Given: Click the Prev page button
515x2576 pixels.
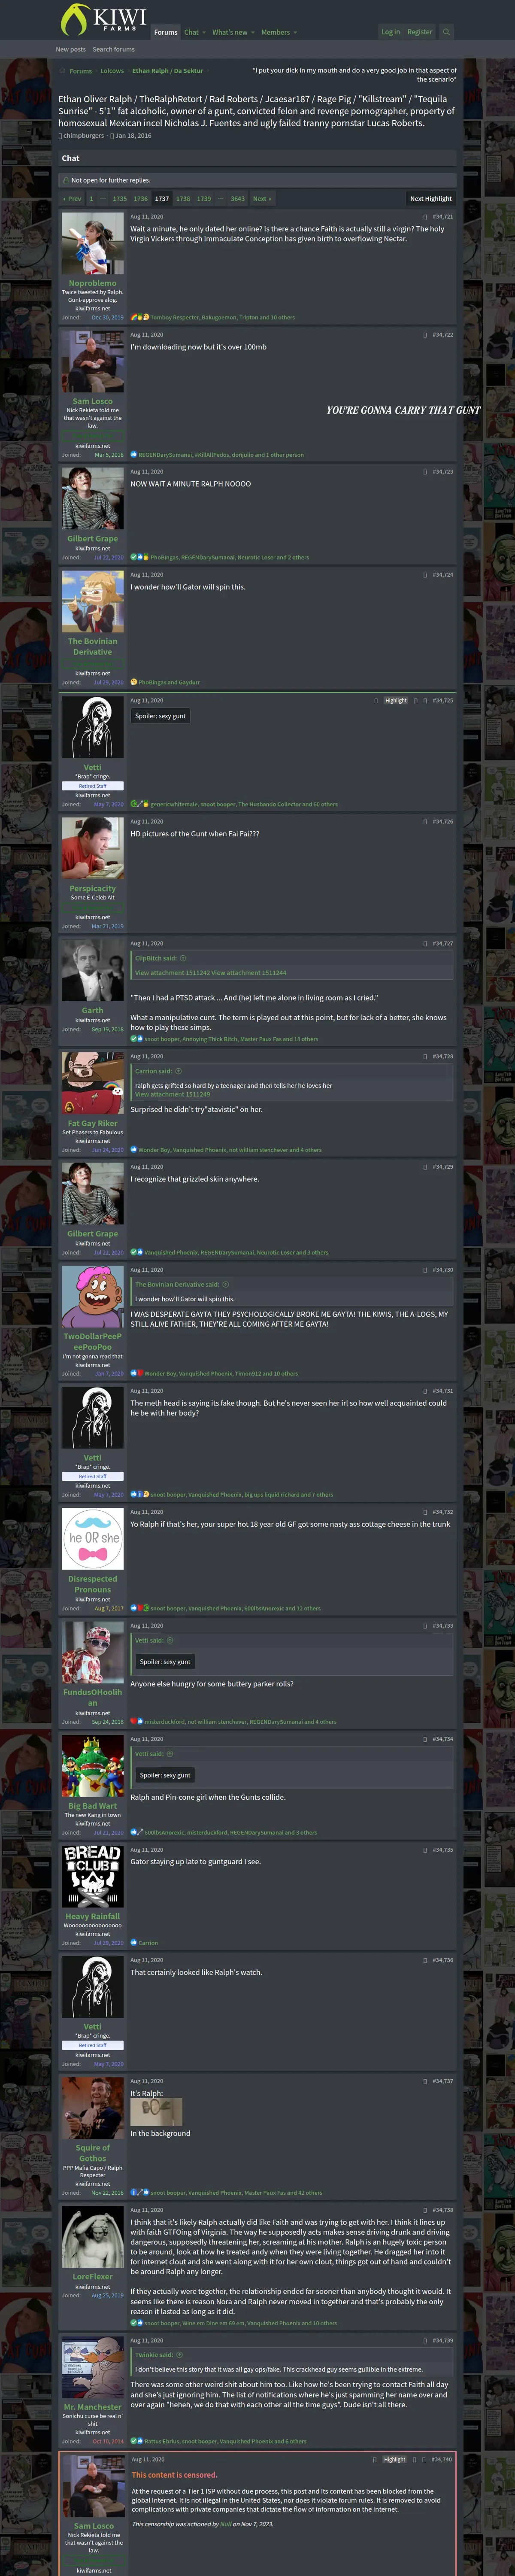Looking at the screenshot, I should (72, 199).
